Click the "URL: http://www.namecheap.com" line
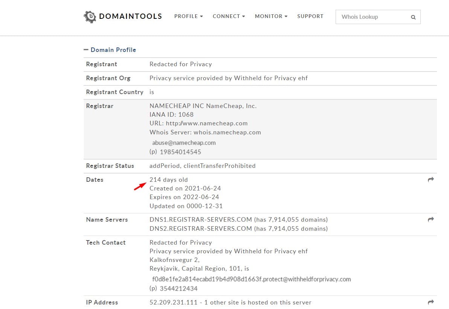 coord(199,123)
